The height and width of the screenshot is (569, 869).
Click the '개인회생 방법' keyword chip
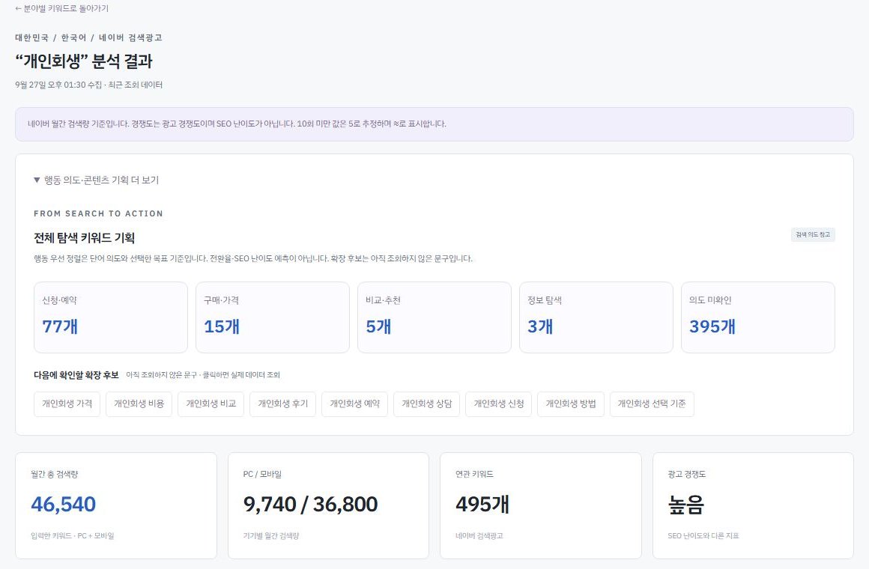[571, 404]
